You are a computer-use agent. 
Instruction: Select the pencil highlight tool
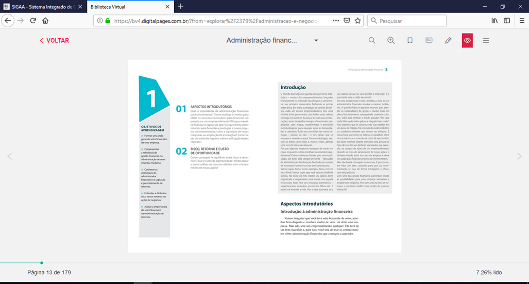point(448,40)
